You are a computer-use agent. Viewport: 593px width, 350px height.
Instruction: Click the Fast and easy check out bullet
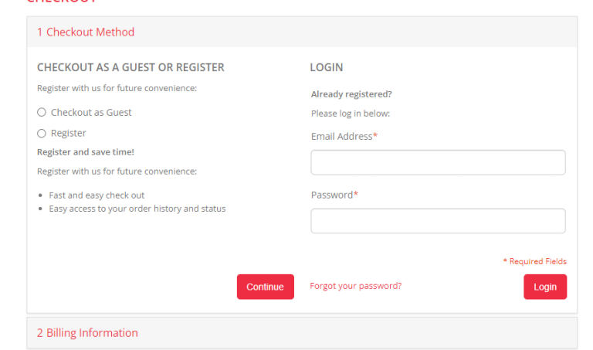click(x=97, y=195)
